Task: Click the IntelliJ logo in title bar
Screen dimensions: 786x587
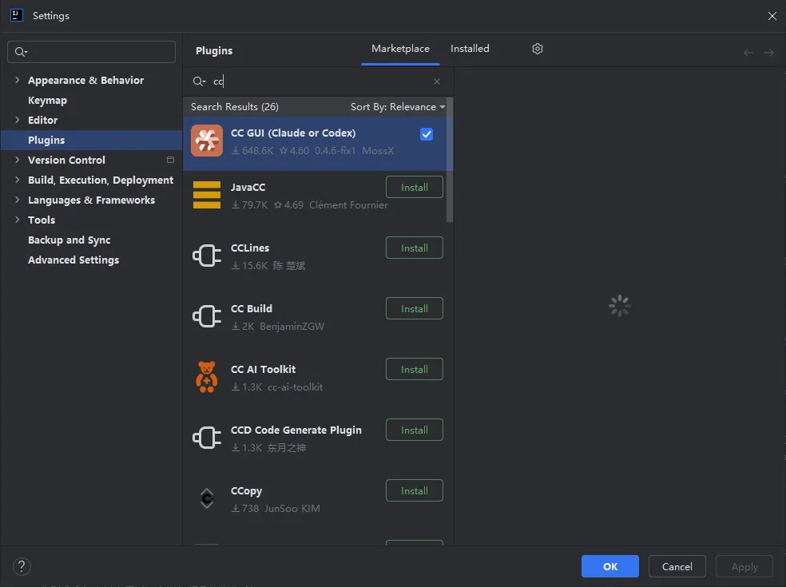Action: point(17,15)
